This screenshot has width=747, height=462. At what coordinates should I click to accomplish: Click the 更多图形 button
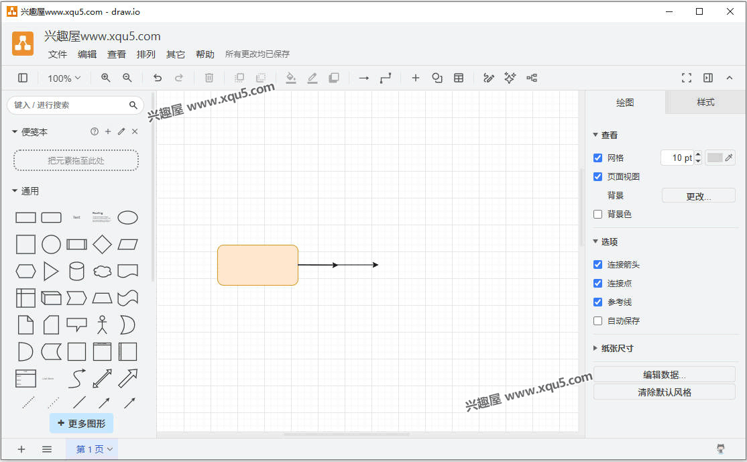(81, 423)
